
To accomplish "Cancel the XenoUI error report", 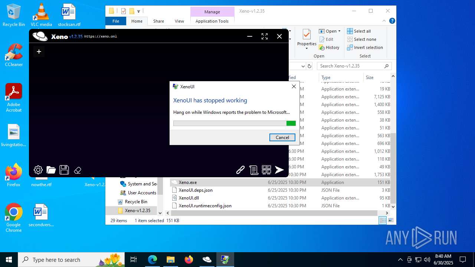I will (282, 137).
